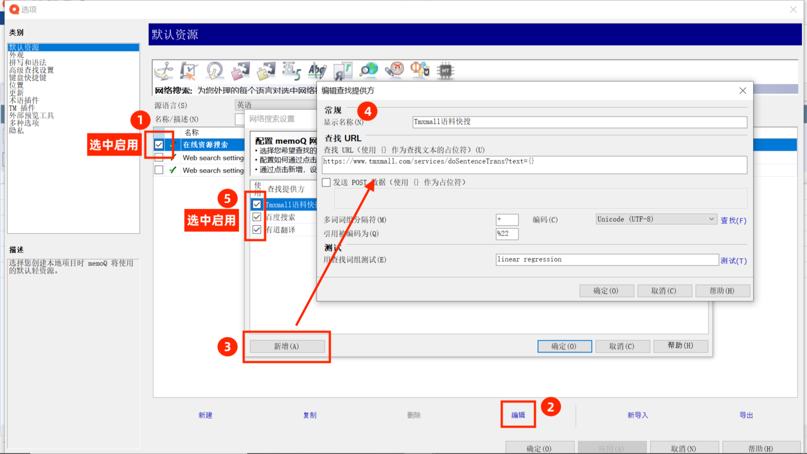Select 位置 category
This screenshot has width=807, height=454.
[17, 85]
